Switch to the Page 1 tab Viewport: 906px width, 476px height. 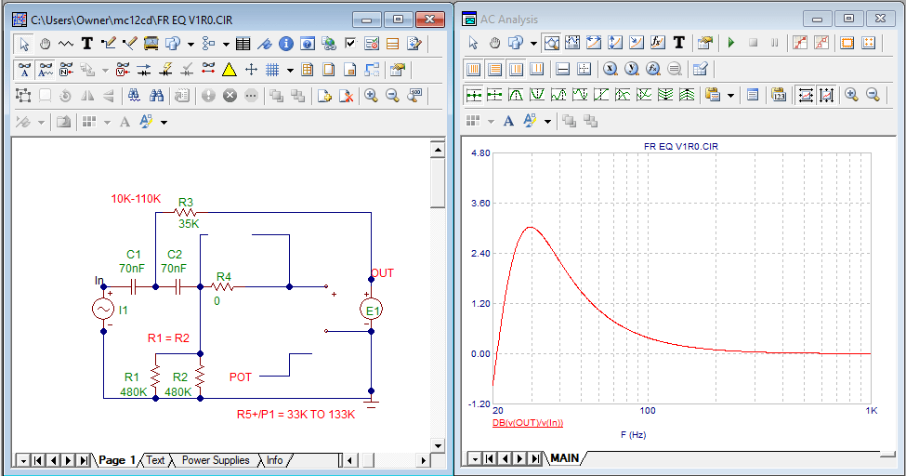pos(117,460)
